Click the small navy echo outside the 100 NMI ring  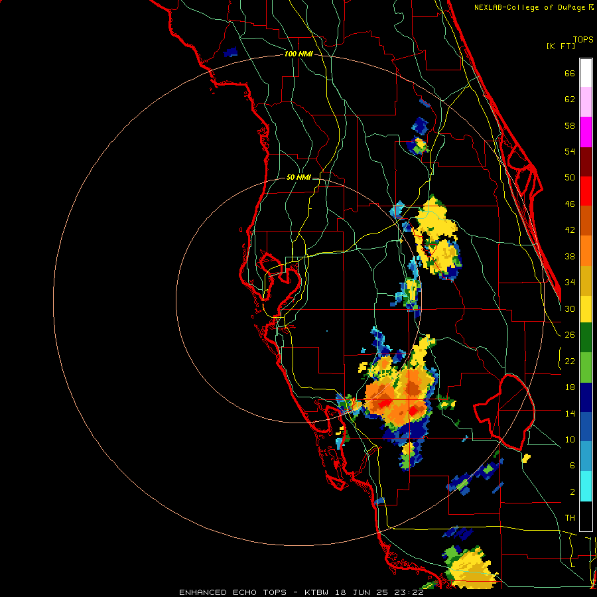[230, 52]
